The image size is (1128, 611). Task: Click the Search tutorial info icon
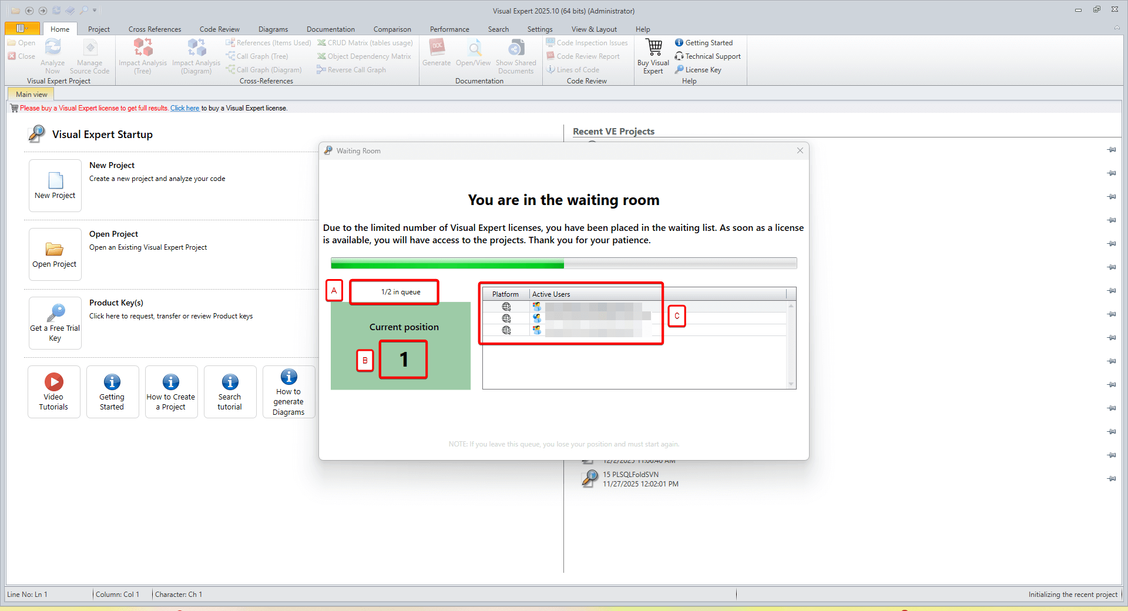[x=230, y=382]
